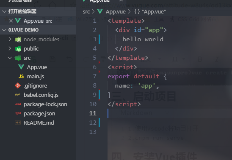
Task: Click the npm icon beside package.json
Action: tap(18, 113)
